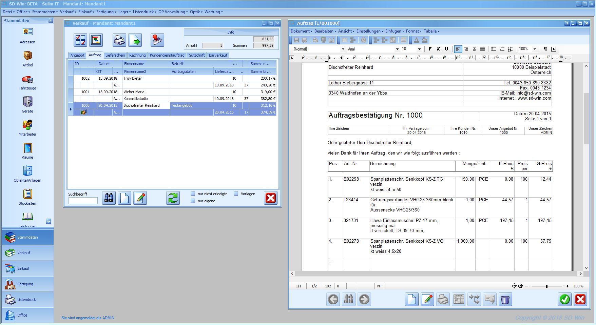Open the Einkauf section in the navigation
The image size is (596, 325).
[27, 268]
